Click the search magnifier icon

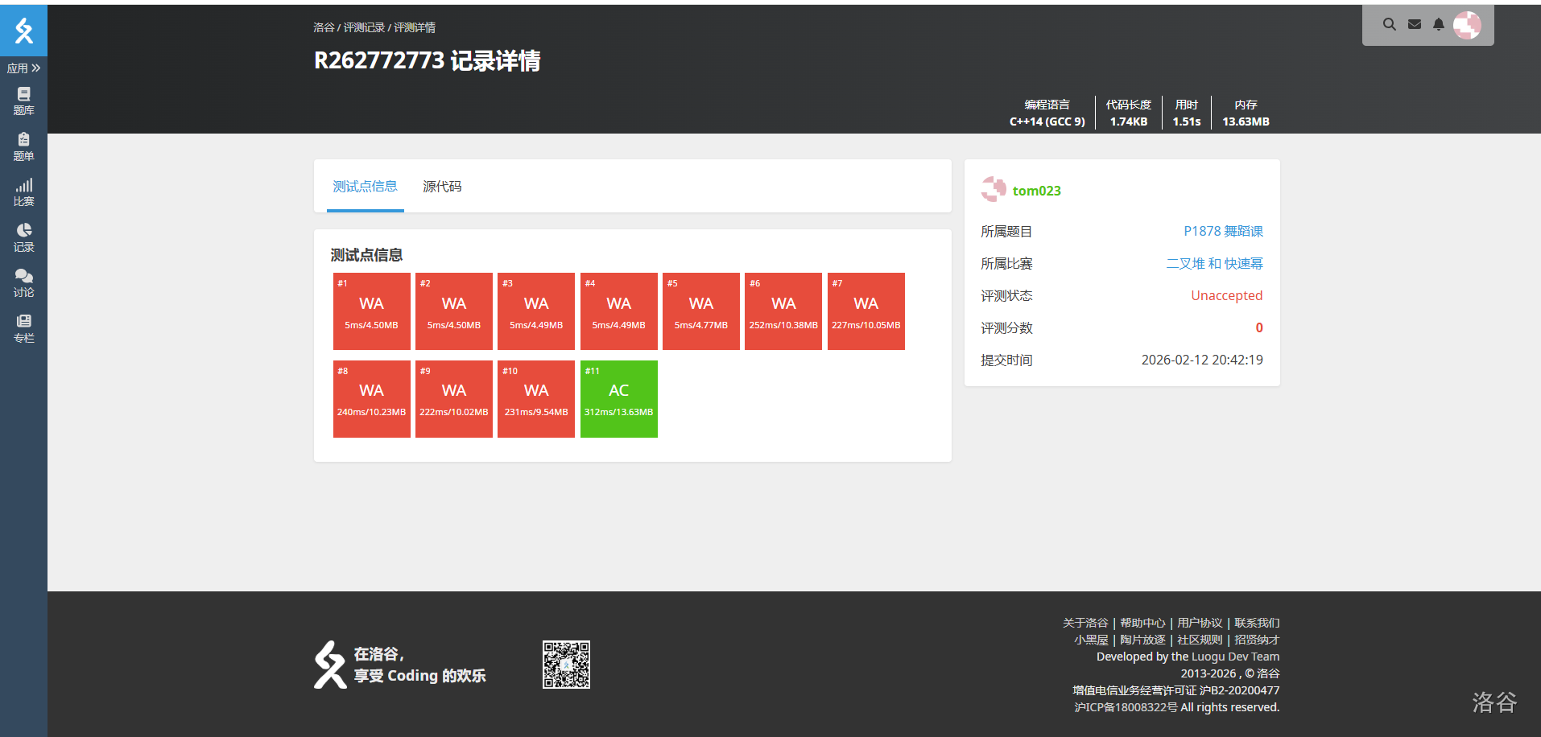(x=1389, y=25)
